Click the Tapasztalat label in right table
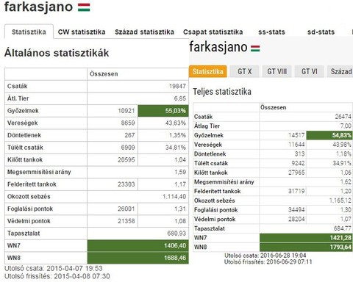Image resolution: width=353 pixels, height=282 pixels. point(210,228)
